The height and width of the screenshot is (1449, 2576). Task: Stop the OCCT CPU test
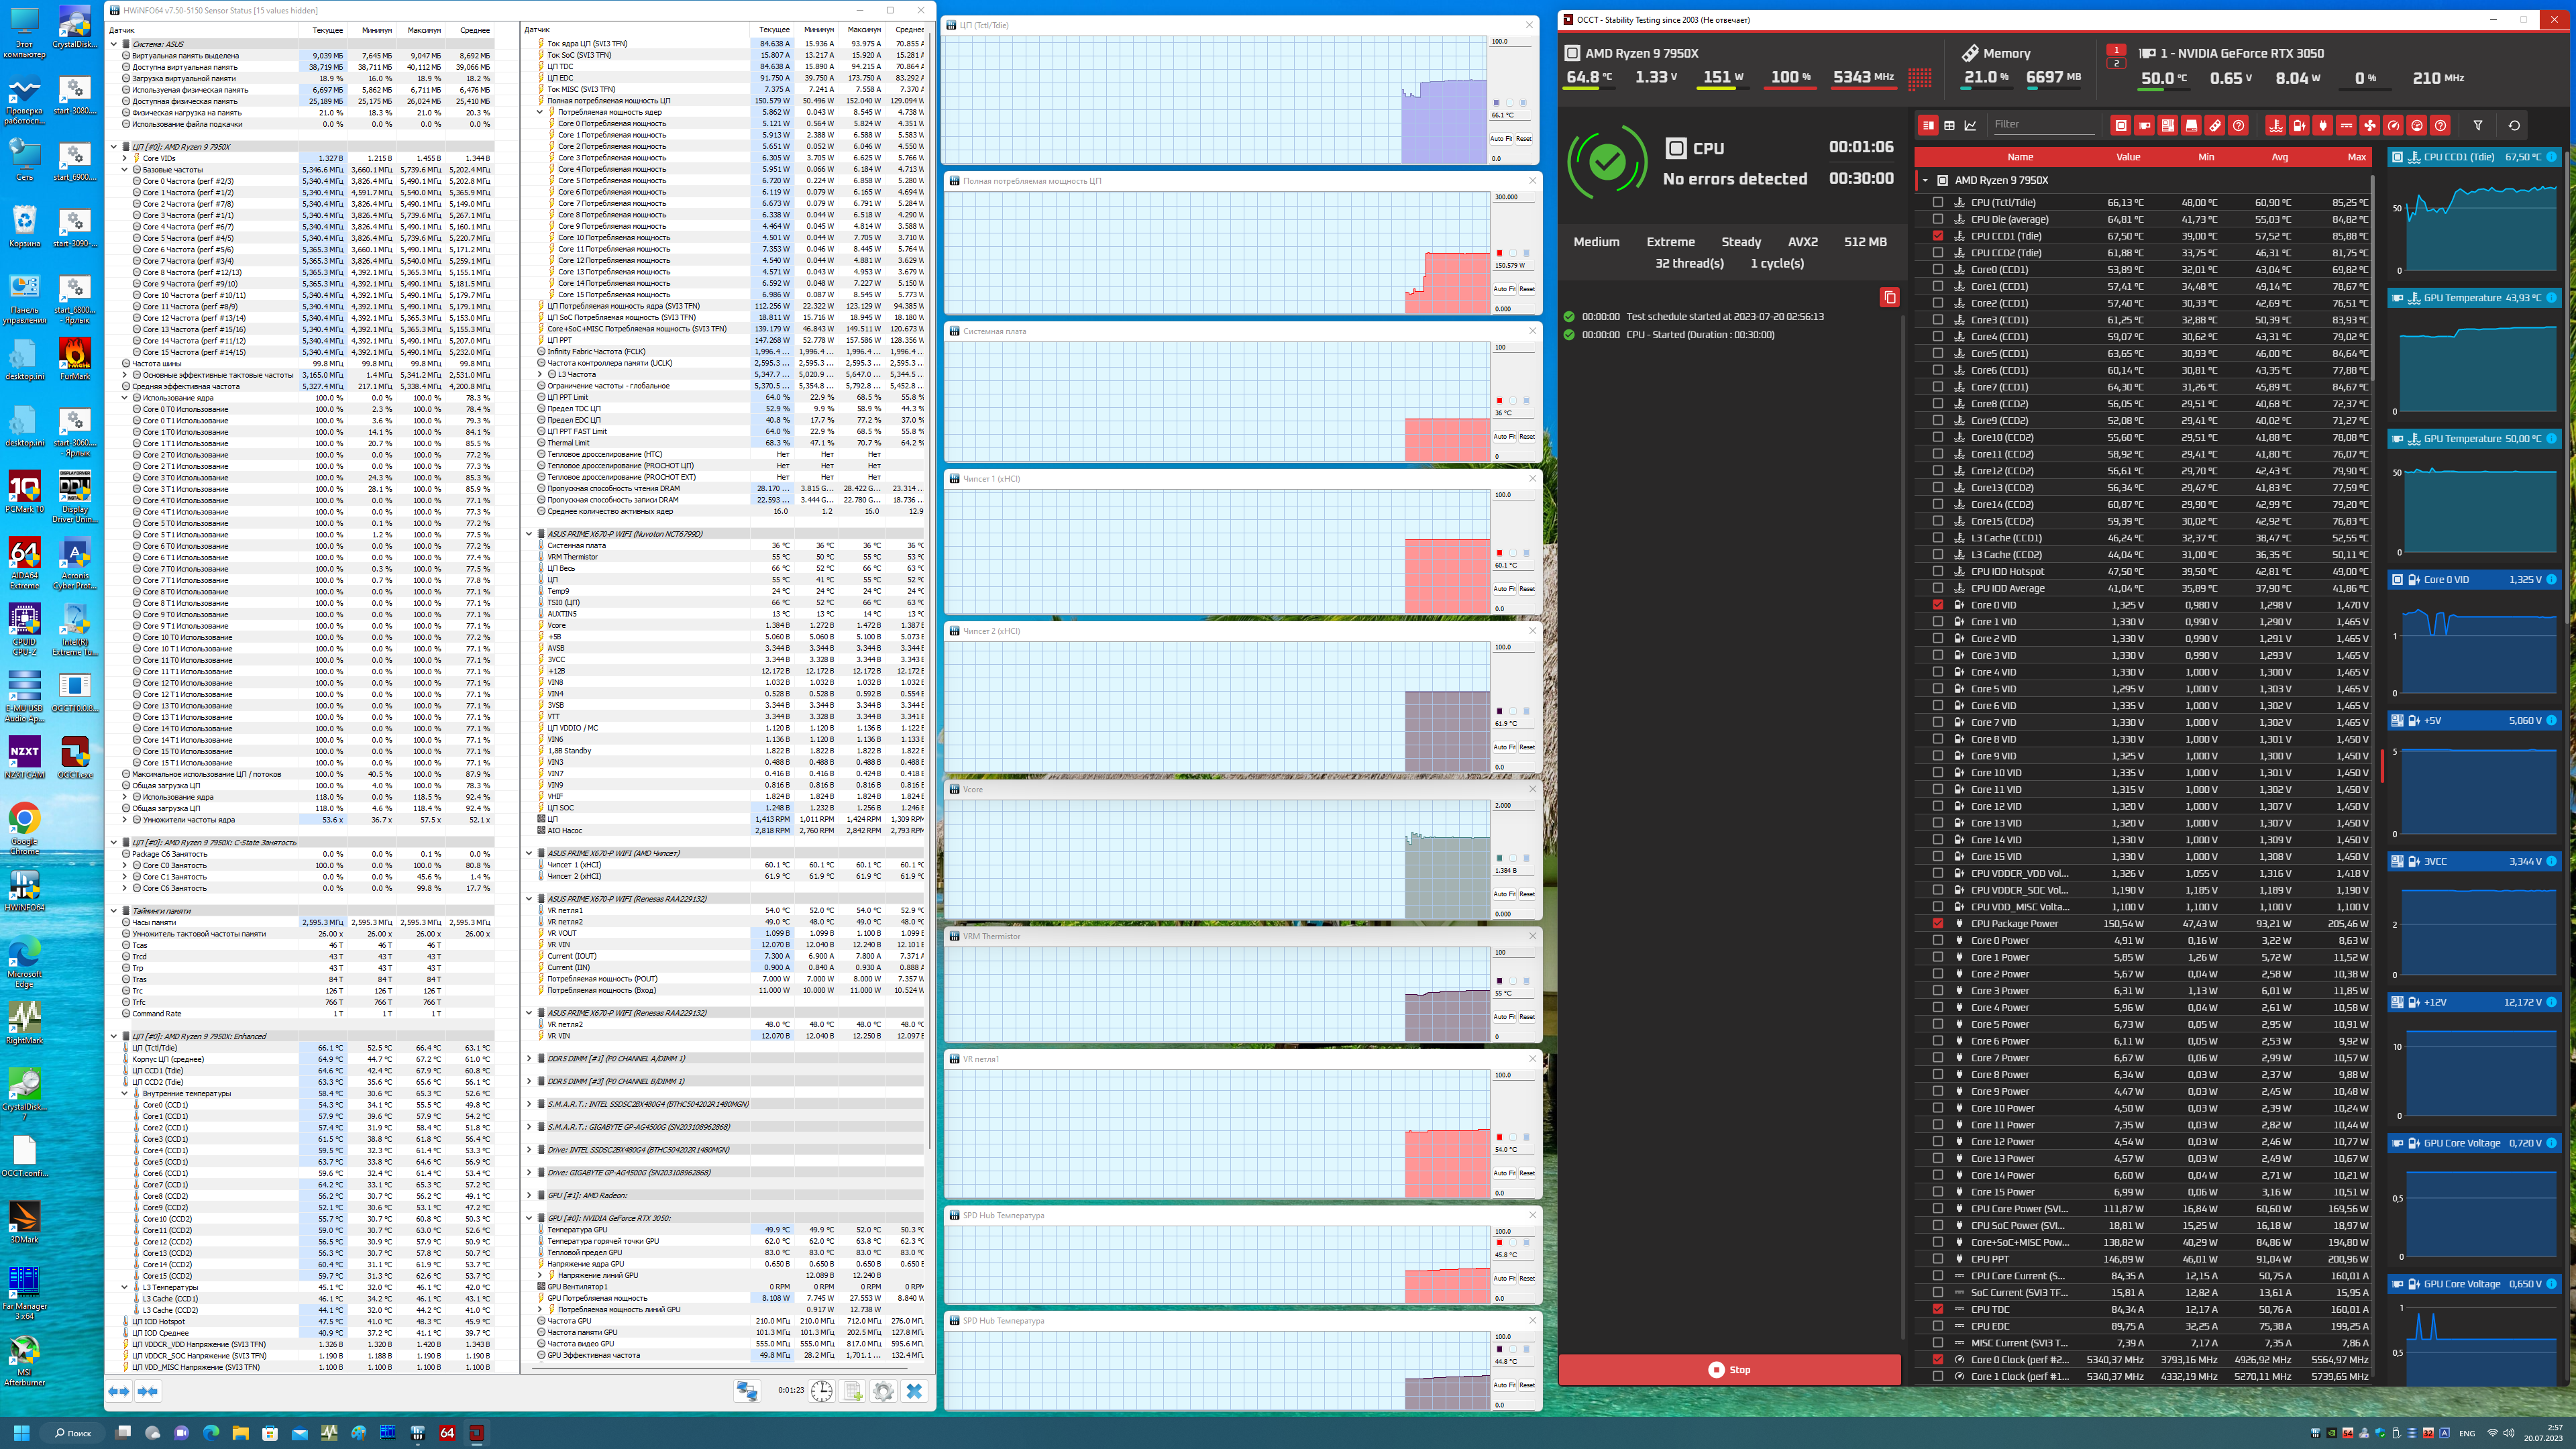[x=1729, y=1370]
